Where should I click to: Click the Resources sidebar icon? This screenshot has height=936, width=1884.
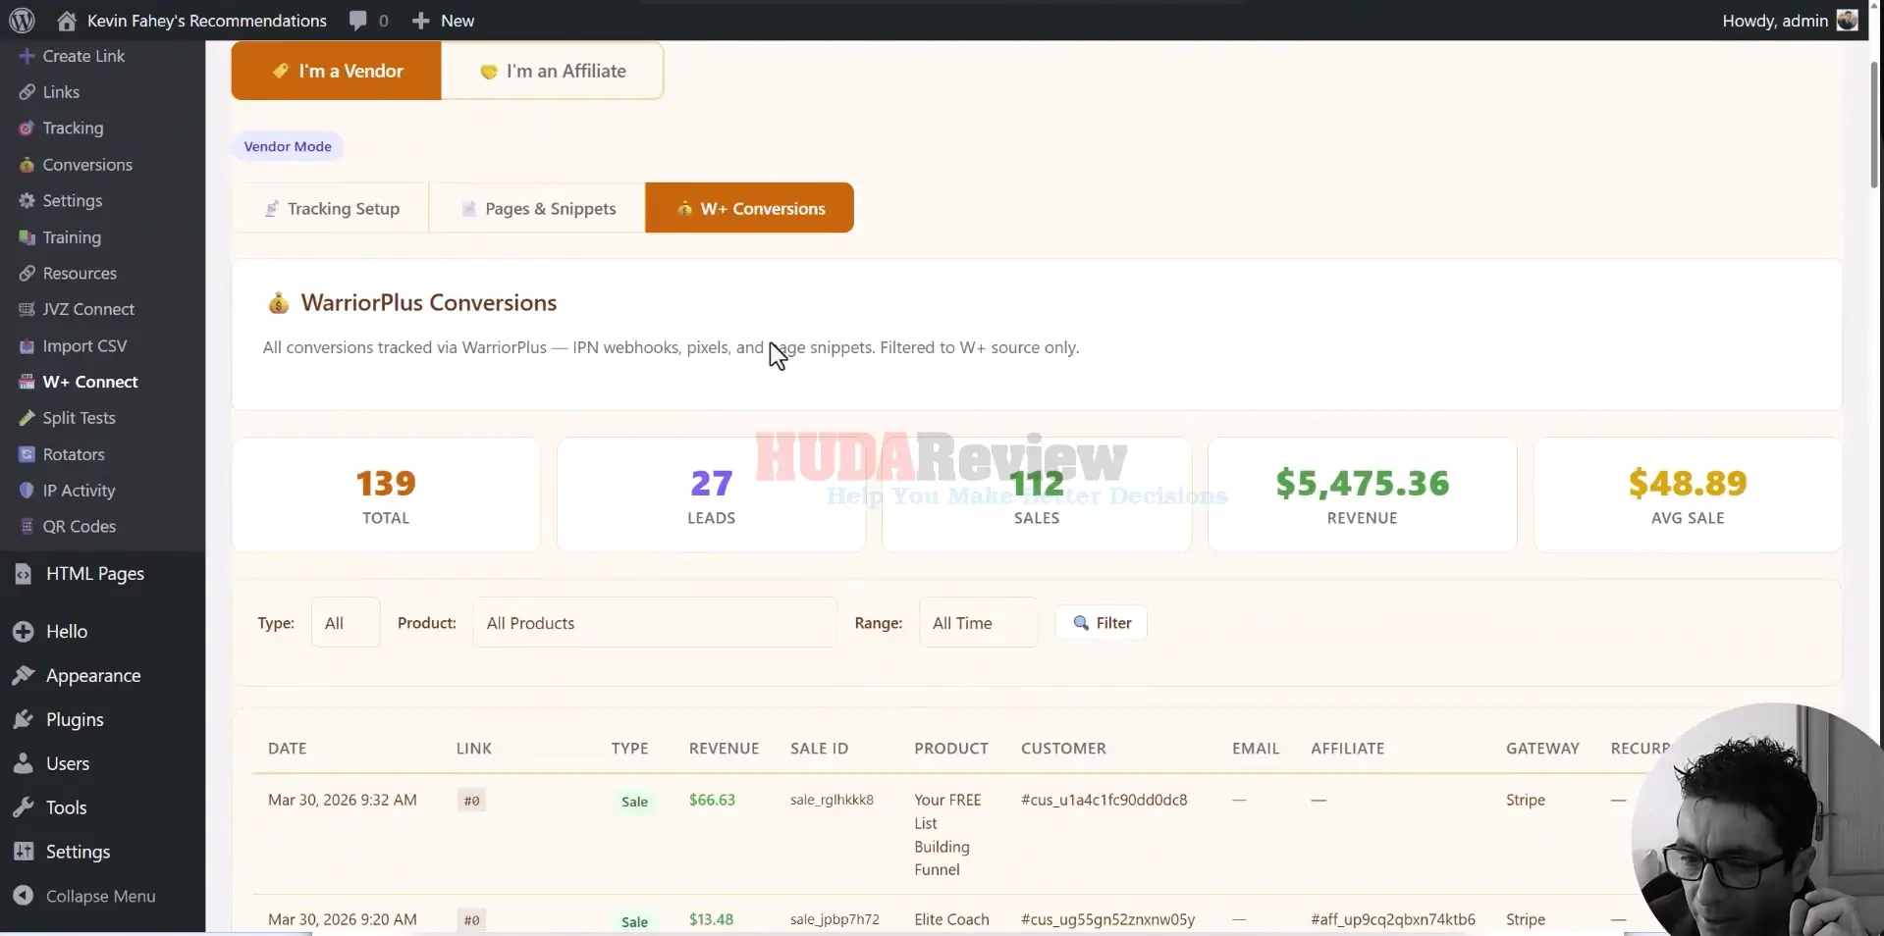(x=27, y=274)
